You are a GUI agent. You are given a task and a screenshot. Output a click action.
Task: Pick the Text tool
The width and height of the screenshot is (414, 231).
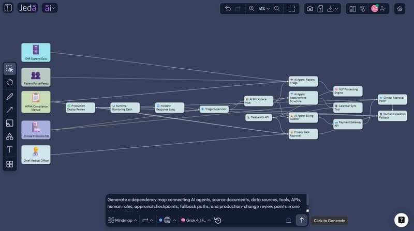(10, 149)
